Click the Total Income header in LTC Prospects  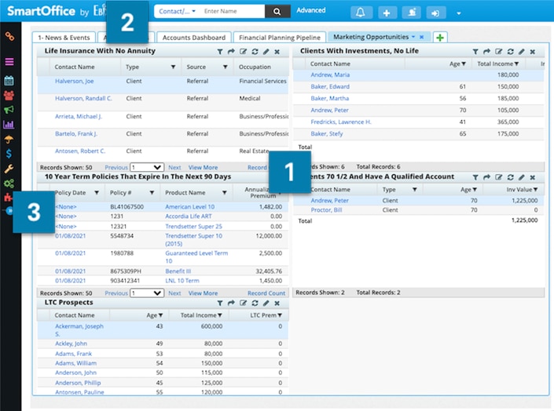[x=198, y=315]
